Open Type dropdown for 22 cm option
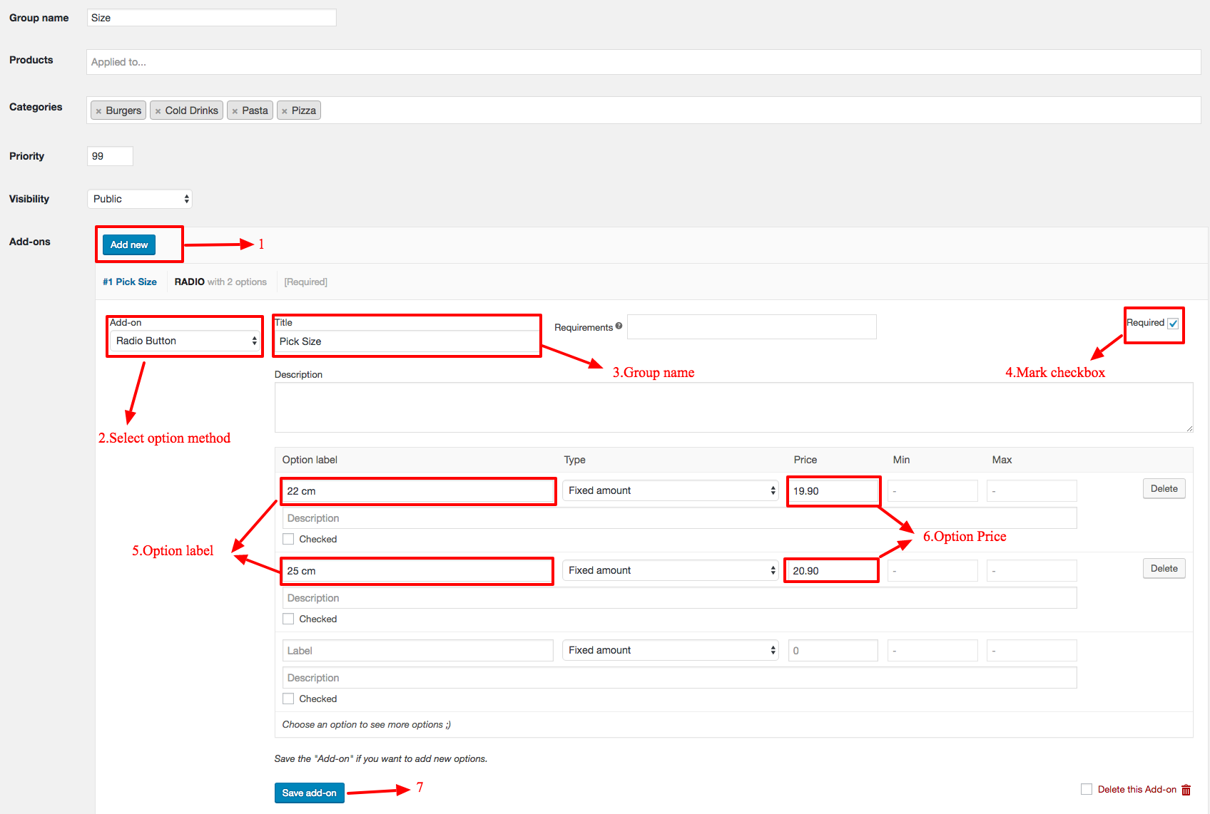 [x=670, y=490]
